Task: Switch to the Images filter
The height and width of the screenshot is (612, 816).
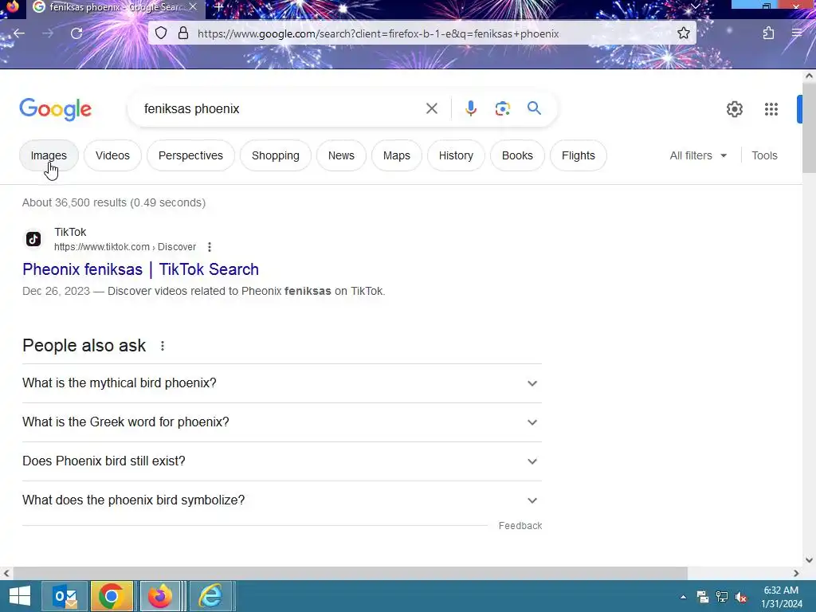Action: (x=49, y=155)
